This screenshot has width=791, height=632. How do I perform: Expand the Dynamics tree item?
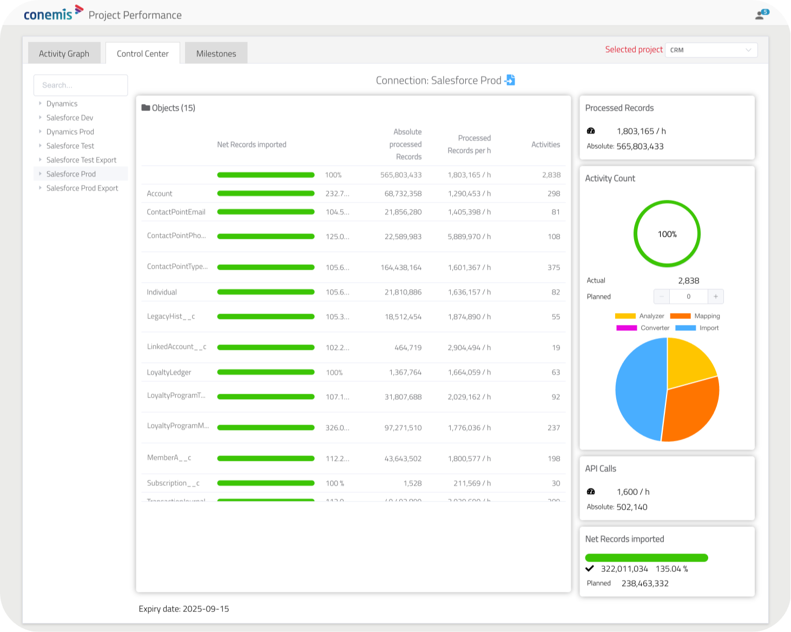[x=39, y=103]
